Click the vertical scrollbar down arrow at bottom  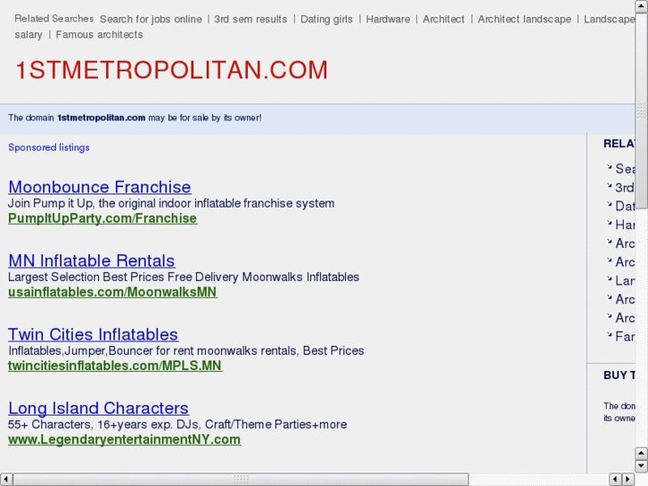pos(641,465)
